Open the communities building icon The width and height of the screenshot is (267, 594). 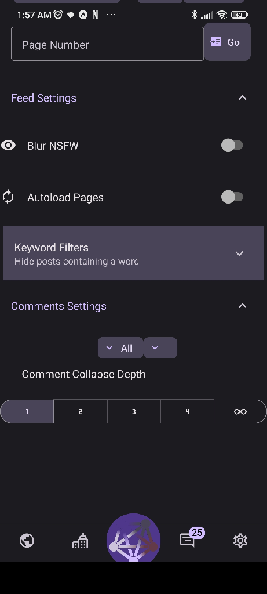click(x=80, y=541)
